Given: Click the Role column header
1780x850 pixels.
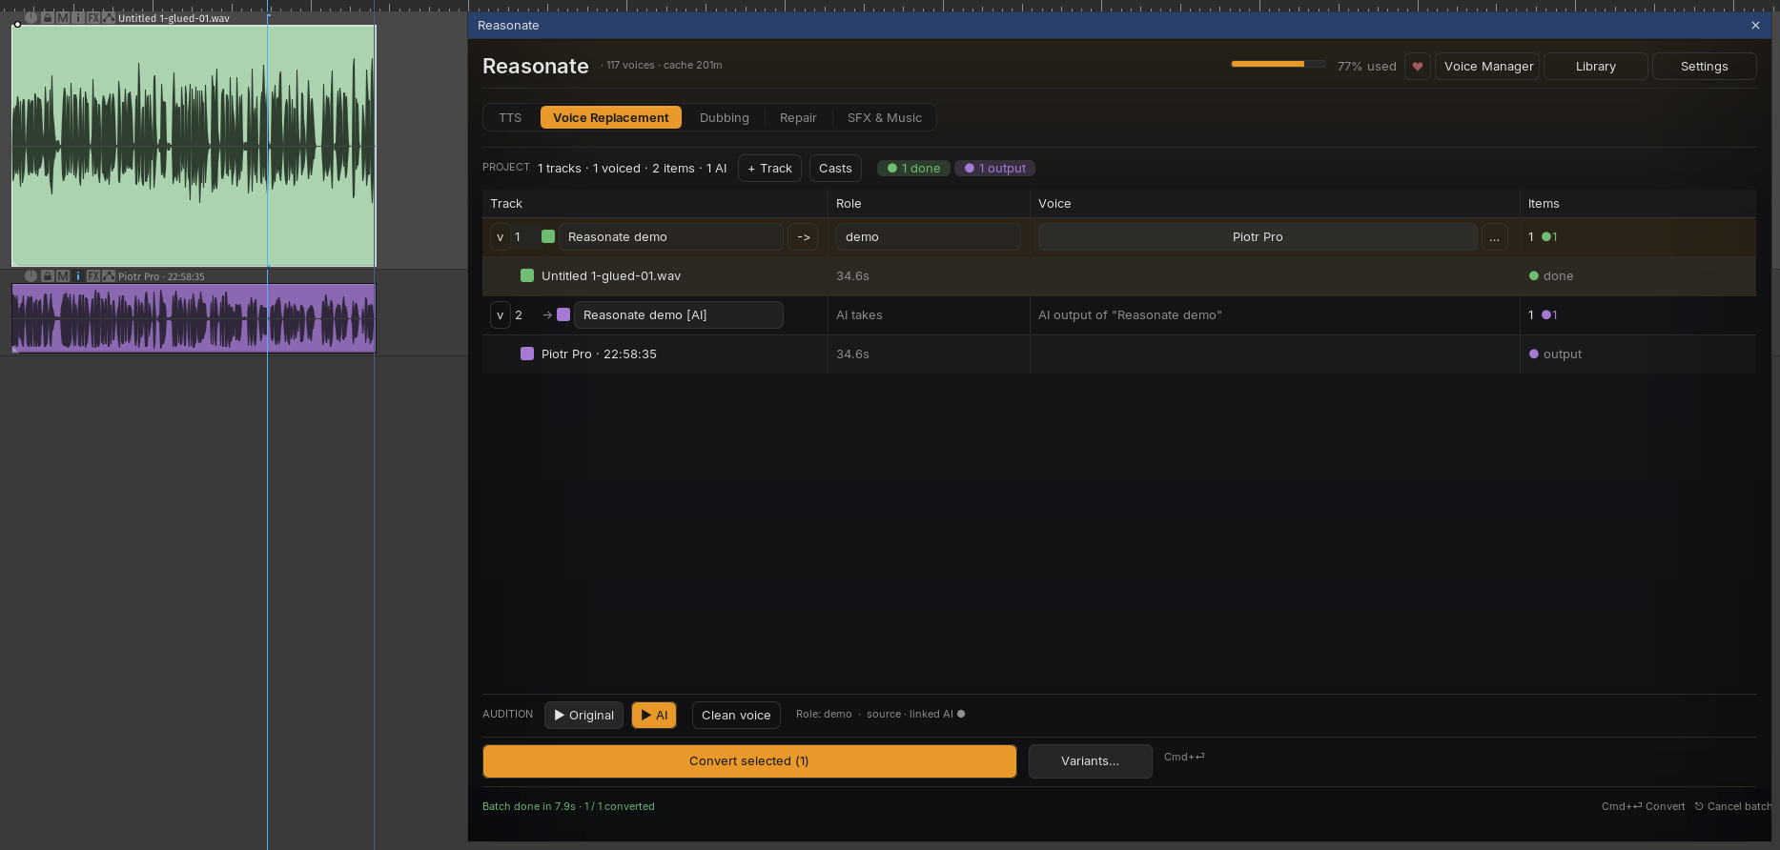Looking at the screenshot, I should (849, 204).
